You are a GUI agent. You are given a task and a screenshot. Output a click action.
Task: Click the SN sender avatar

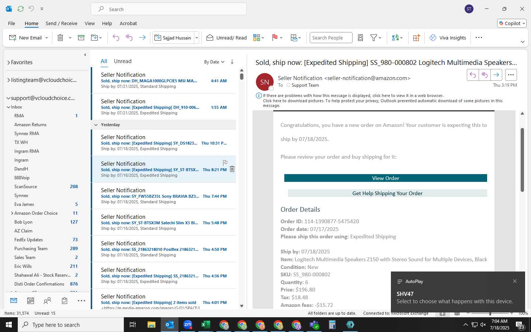point(265,82)
